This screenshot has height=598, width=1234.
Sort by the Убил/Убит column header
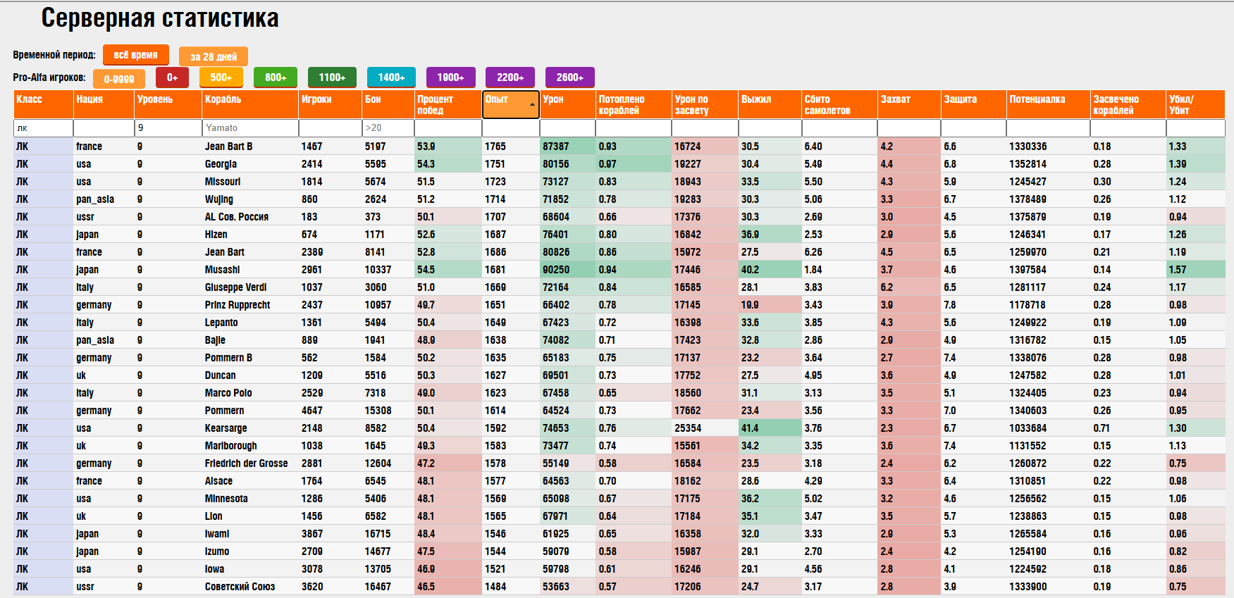[1195, 104]
